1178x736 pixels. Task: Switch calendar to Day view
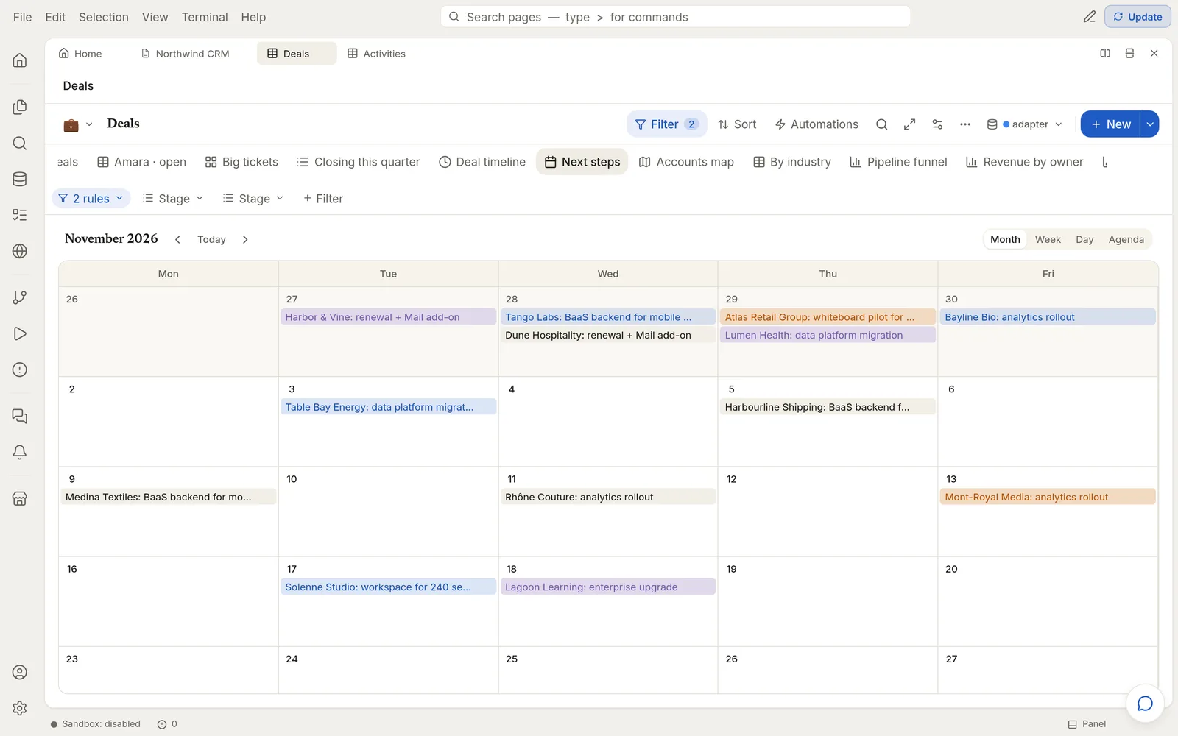point(1084,239)
